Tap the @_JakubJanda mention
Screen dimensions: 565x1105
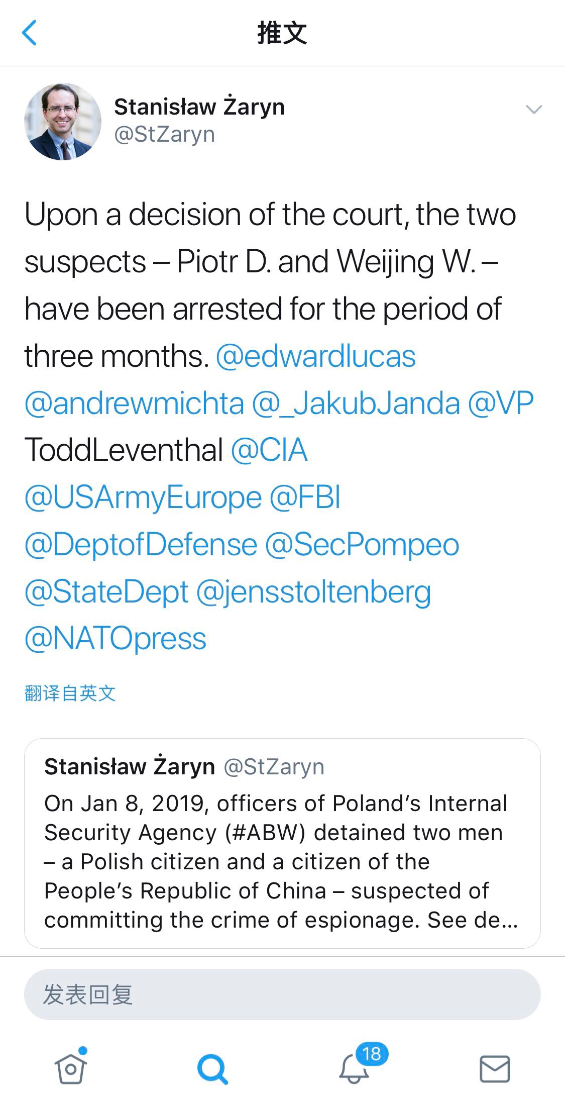(x=356, y=404)
